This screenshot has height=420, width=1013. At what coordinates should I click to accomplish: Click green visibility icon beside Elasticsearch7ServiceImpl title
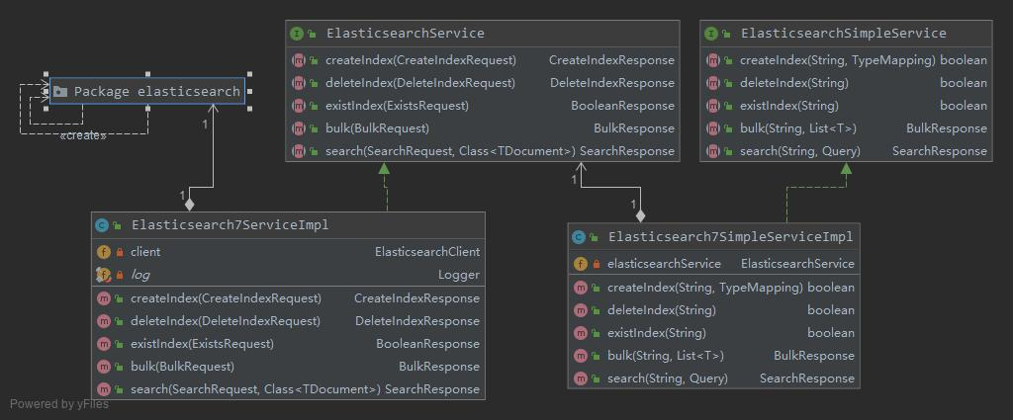point(117,225)
